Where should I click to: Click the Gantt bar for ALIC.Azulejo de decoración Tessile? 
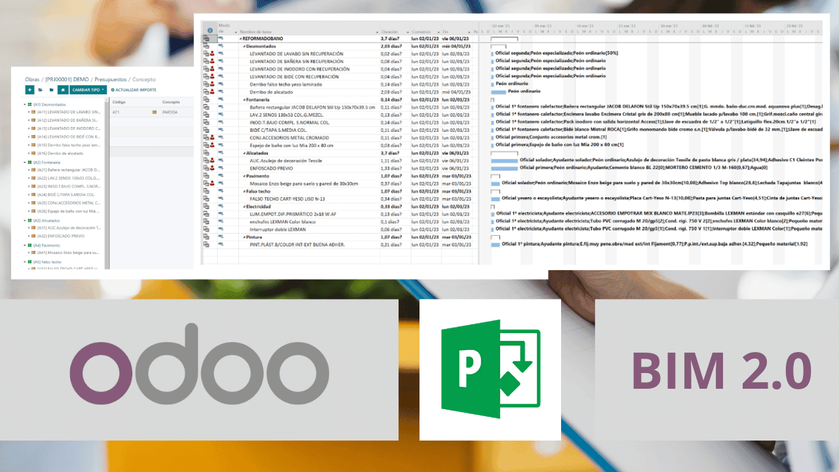[504, 160]
